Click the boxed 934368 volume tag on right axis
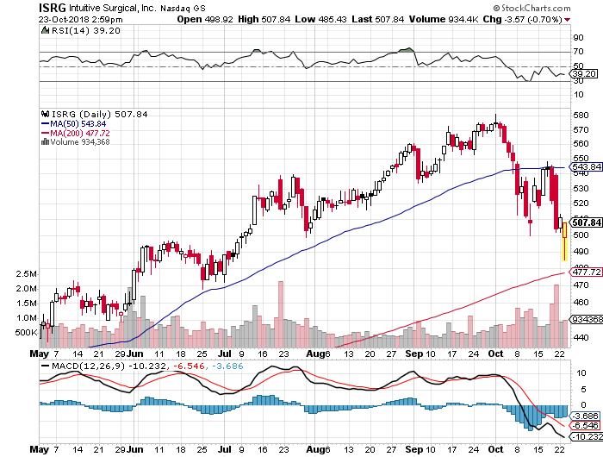The width and height of the screenshot is (603, 457). (587, 320)
